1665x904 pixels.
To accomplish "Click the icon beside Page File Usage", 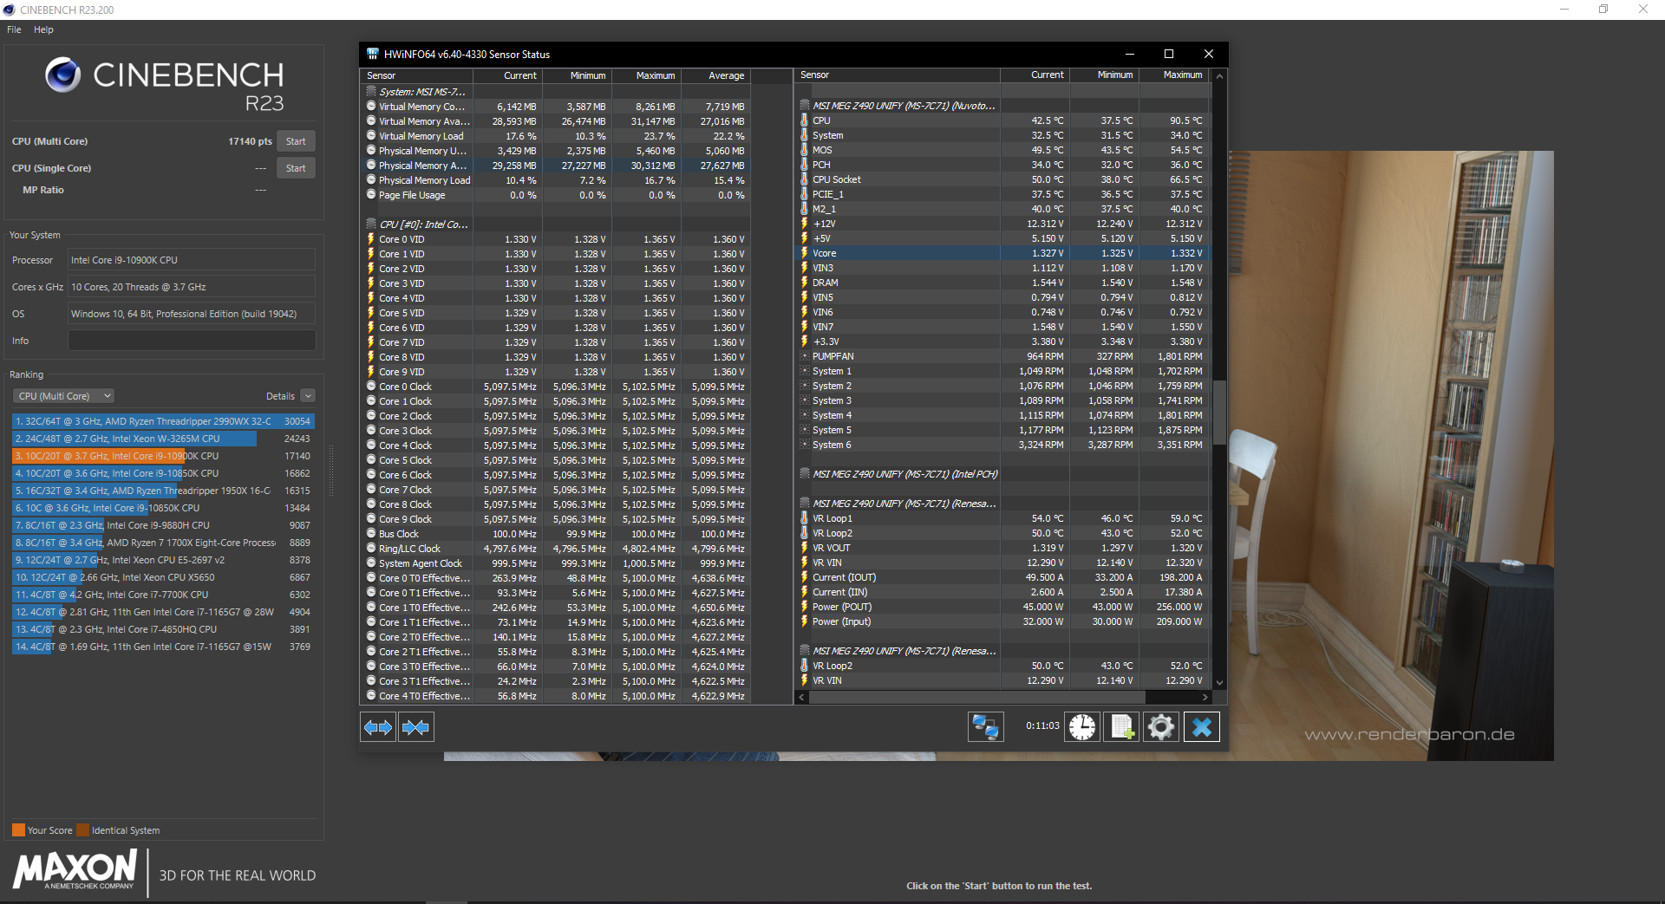I will click(371, 195).
